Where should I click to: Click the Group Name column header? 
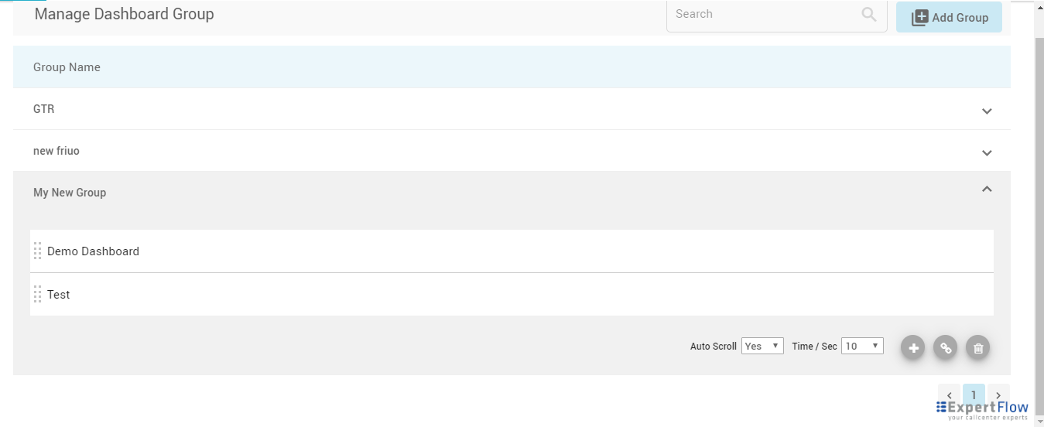(x=67, y=67)
